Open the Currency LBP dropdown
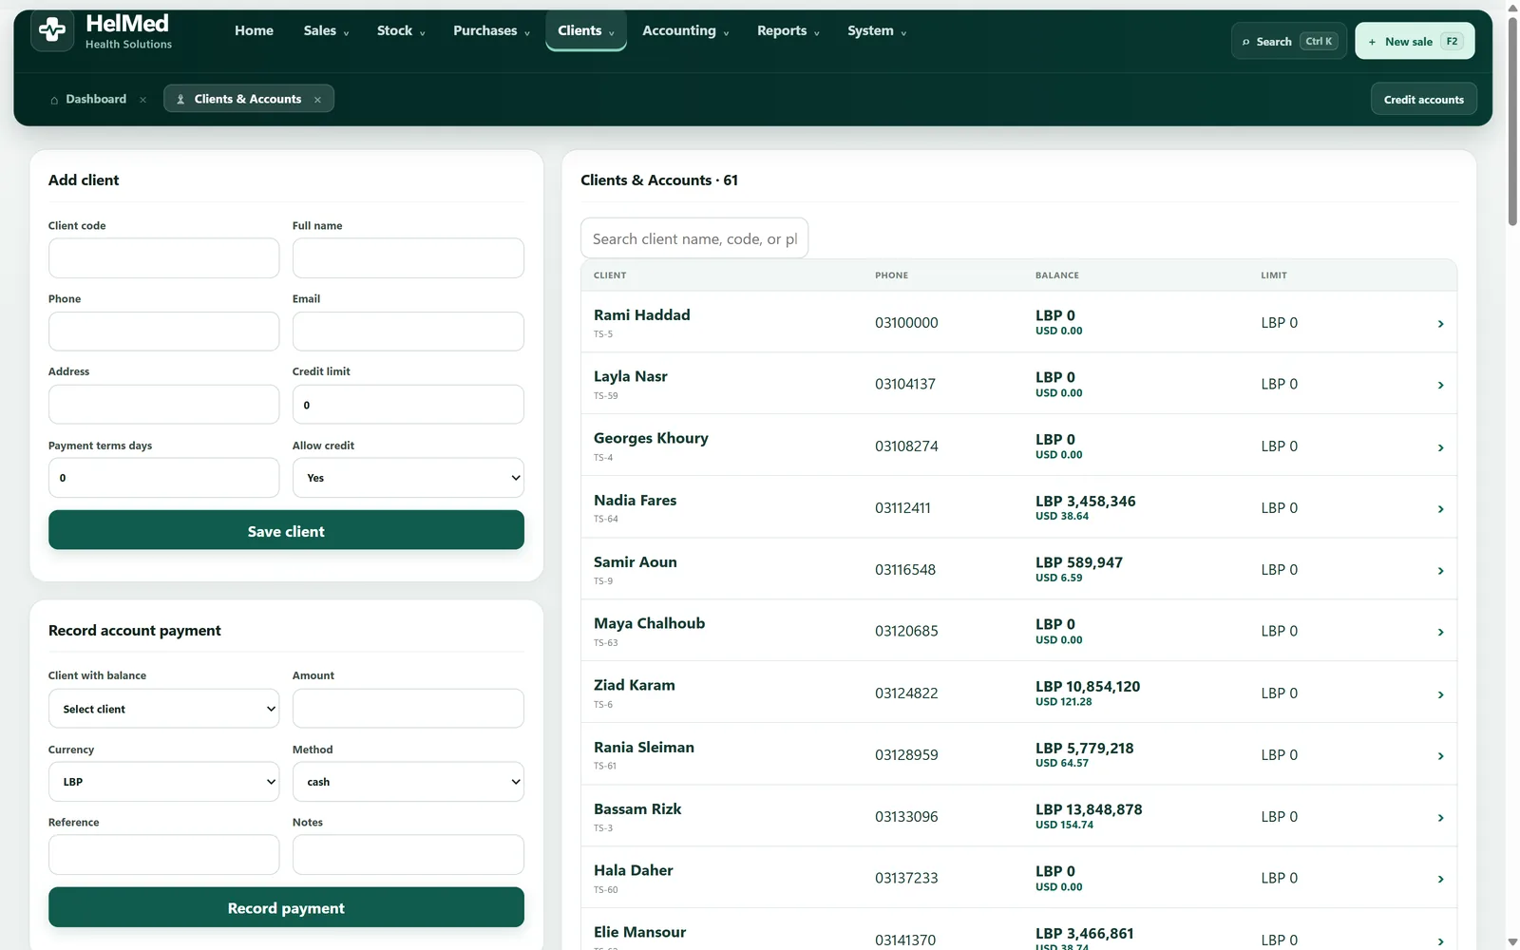This screenshot has width=1520, height=950. click(163, 782)
